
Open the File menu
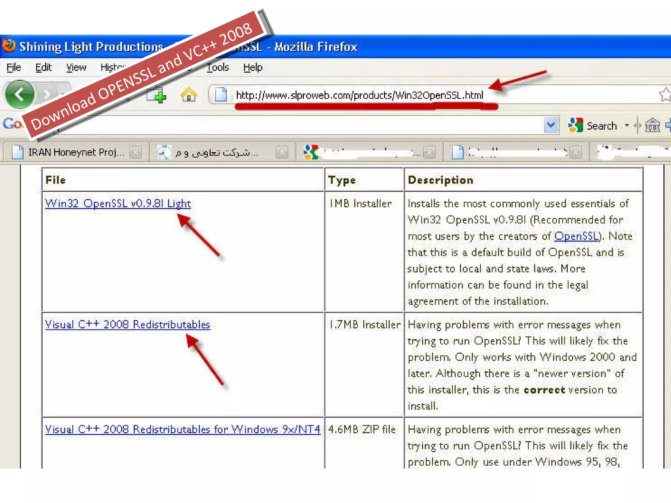[x=14, y=67]
